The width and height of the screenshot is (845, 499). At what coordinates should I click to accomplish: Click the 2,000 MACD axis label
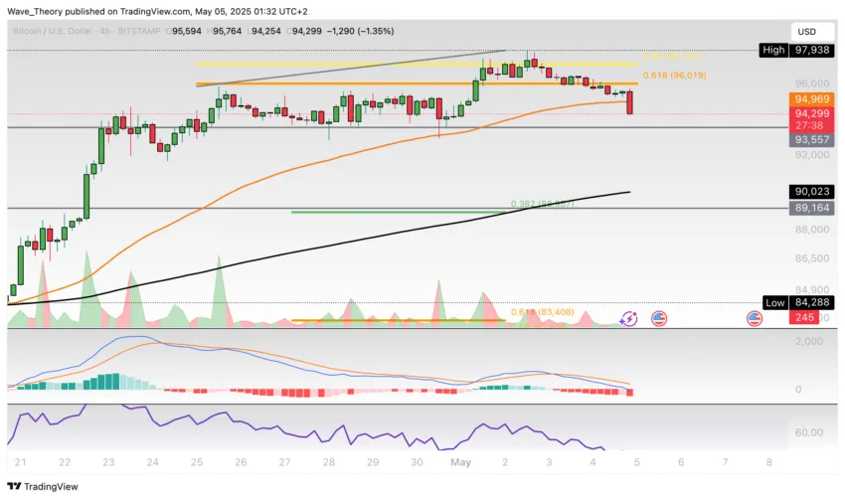(x=809, y=342)
